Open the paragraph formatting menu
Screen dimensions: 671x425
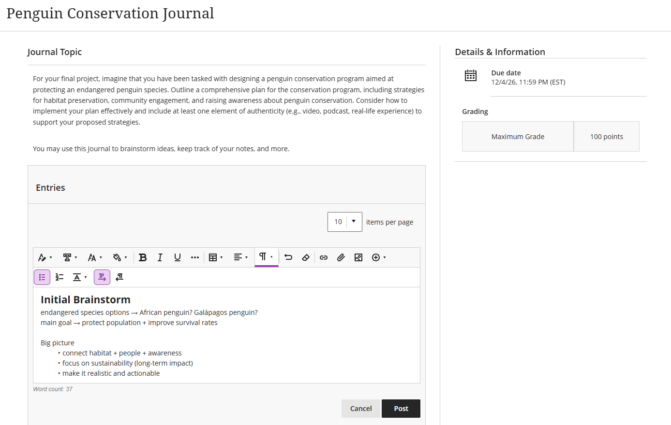tap(267, 257)
